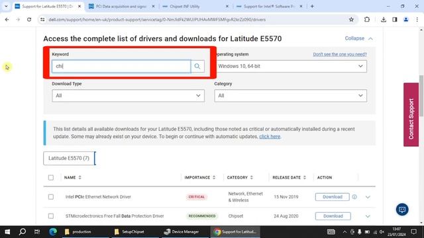Check the Intel PCIe Ethernet Network Driver box
Viewport: 424px width, 238px height.
pos(51,197)
